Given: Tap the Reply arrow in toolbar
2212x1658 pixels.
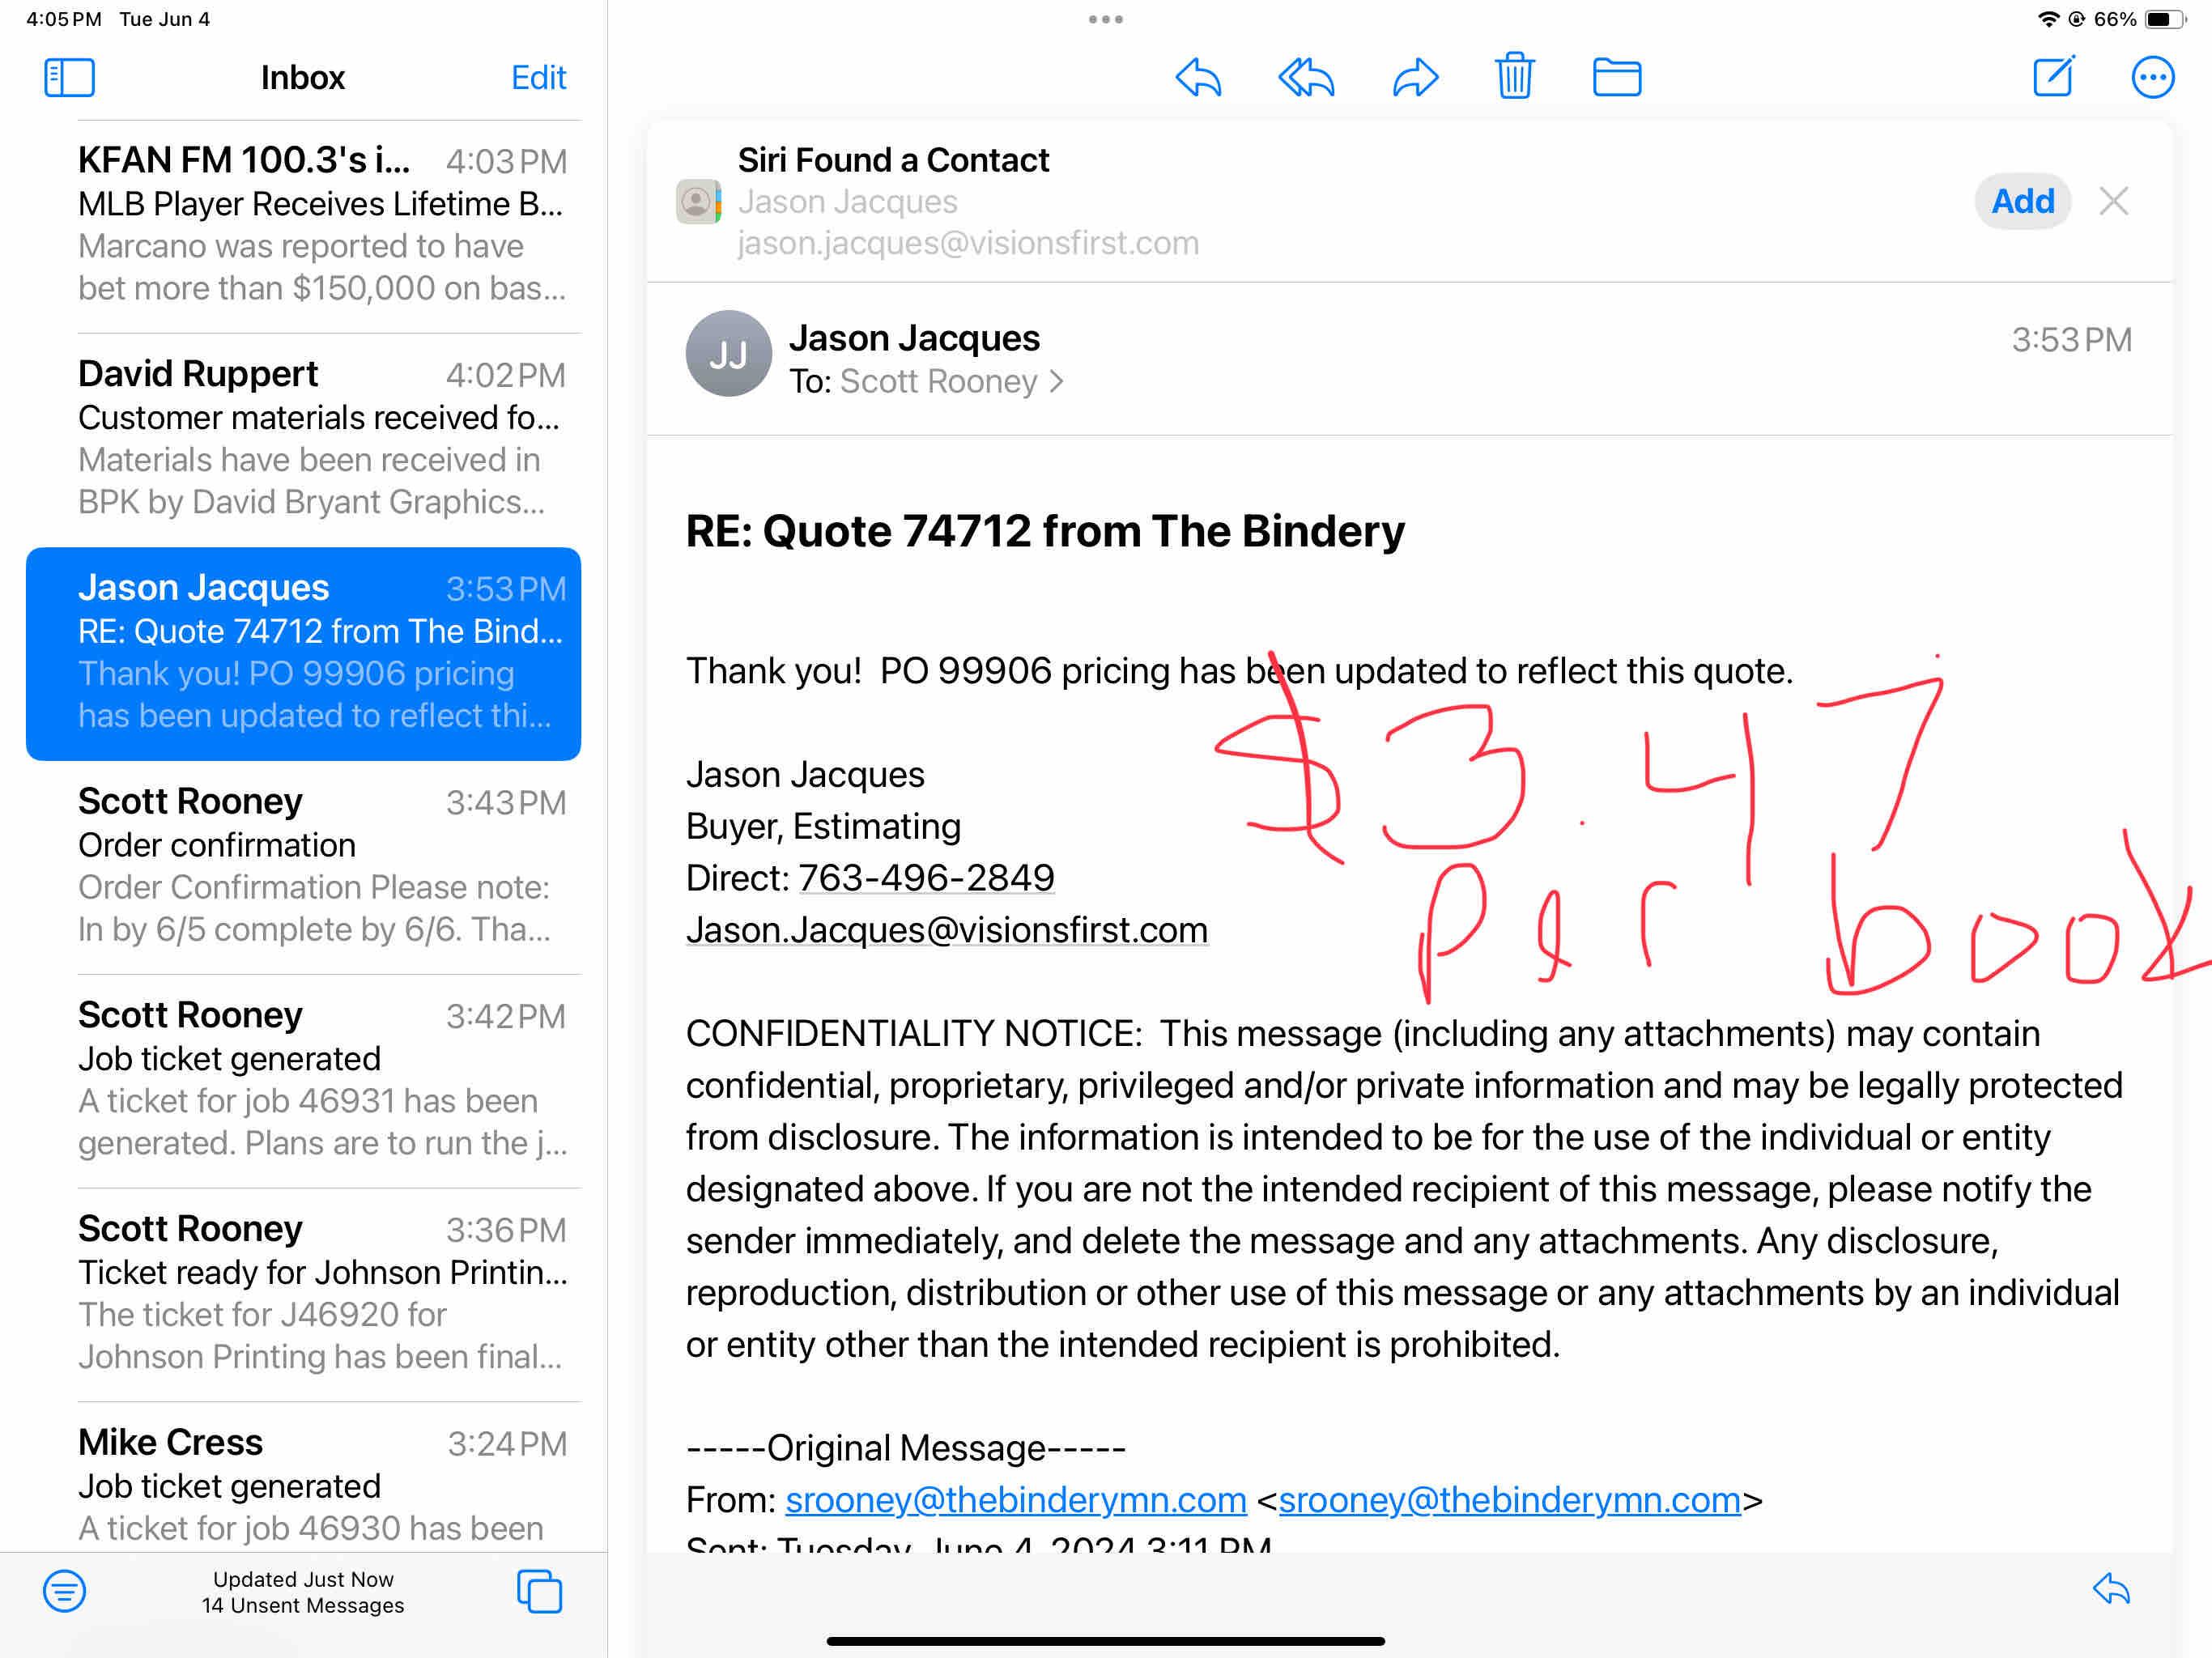Looking at the screenshot, I should pyautogui.click(x=1198, y=77).
